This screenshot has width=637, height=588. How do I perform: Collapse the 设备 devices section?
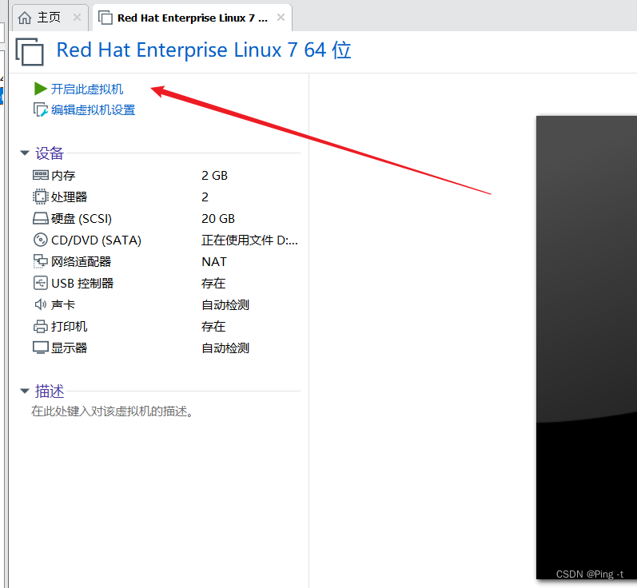pyautogui.click(x=25, y=153)
